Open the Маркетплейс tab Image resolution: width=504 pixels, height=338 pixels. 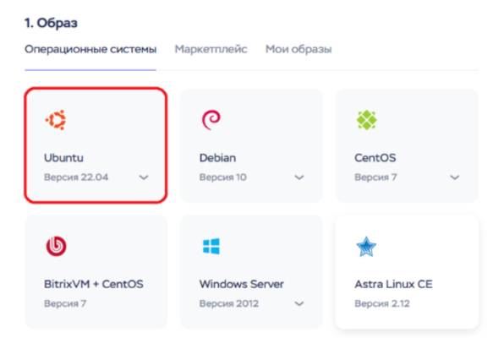coord(211,49)
